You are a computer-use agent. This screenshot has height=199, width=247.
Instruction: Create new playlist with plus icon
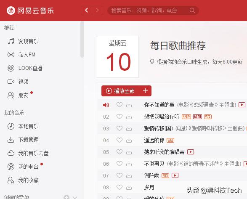point(66,197)
